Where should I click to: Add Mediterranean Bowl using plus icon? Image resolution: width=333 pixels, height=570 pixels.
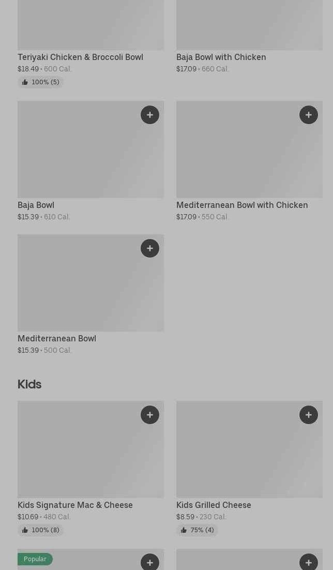(x=150, y=248)
